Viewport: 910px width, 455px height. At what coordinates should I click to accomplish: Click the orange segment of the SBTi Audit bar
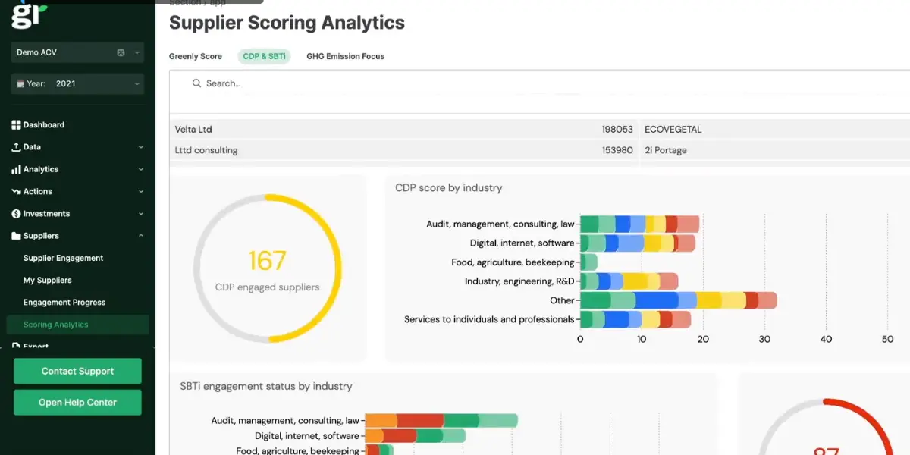pos(381,420)
